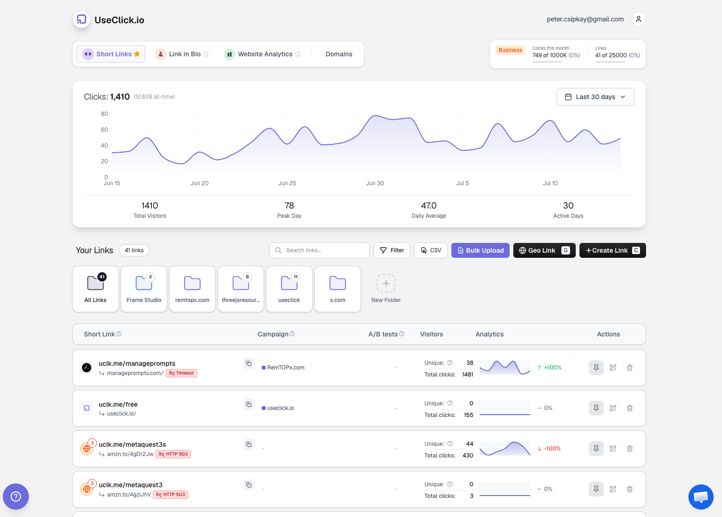Open QR code for uclk.me/free
This screenshot has height=517, width=722.
(613, 408)
